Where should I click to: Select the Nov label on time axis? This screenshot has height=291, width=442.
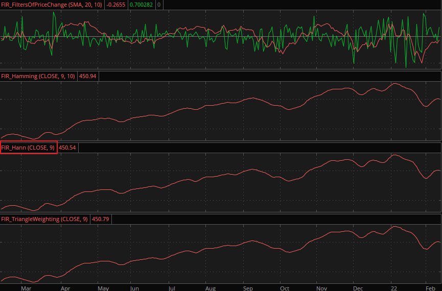tap(321, 287)
